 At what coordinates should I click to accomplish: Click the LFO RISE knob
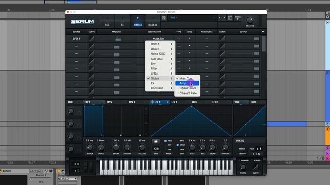(x=202, y=147)
